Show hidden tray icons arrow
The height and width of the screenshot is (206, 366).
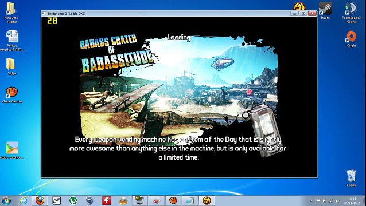(311, 201)
